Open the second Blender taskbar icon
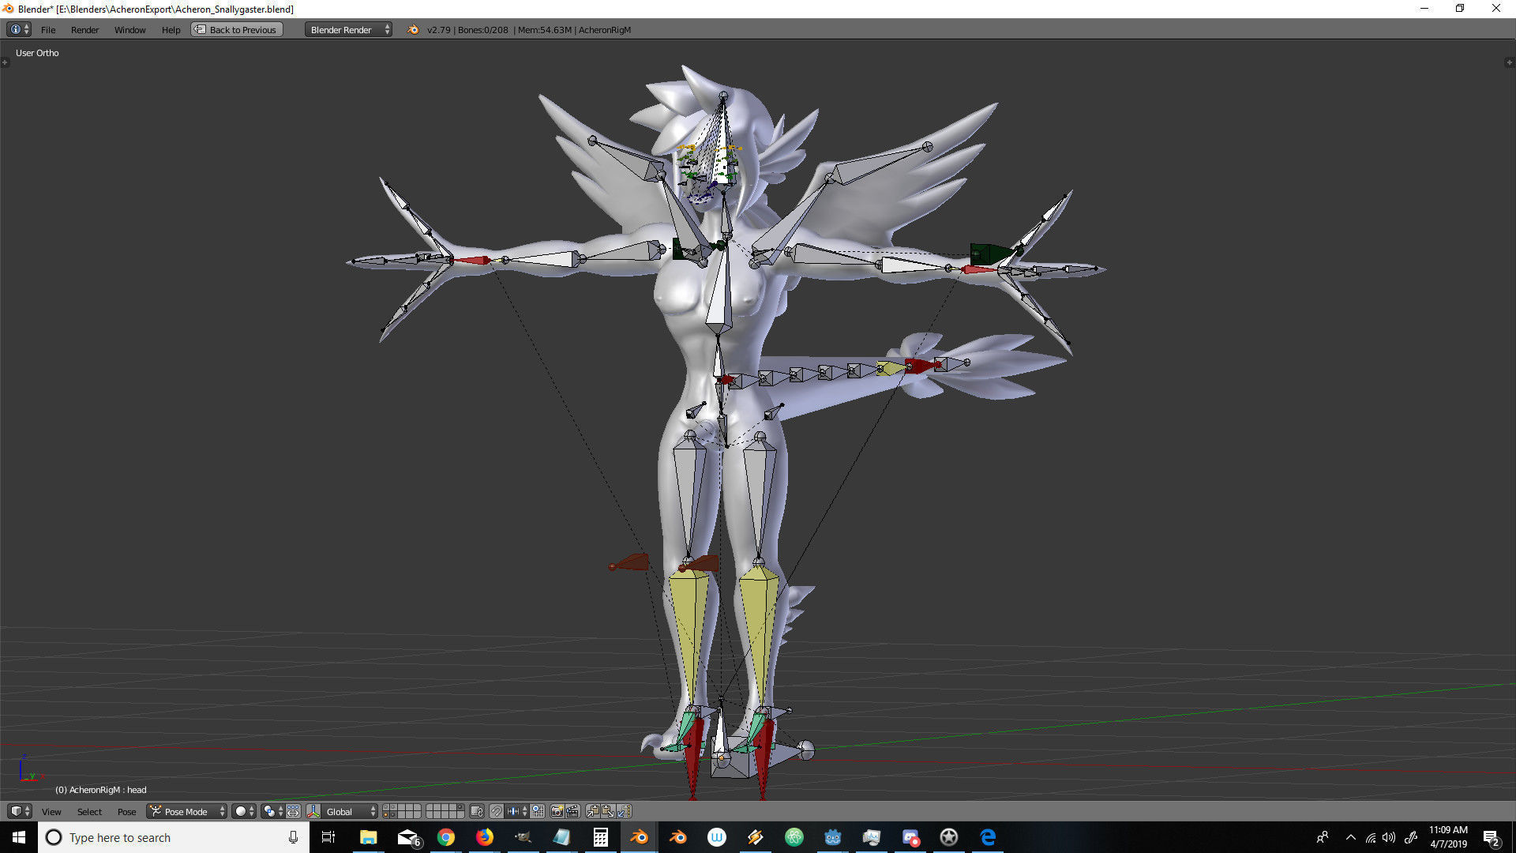Image resolution: width=1516 pixels, height=853 pixels. pyautogui.click(x=678, y=837)
